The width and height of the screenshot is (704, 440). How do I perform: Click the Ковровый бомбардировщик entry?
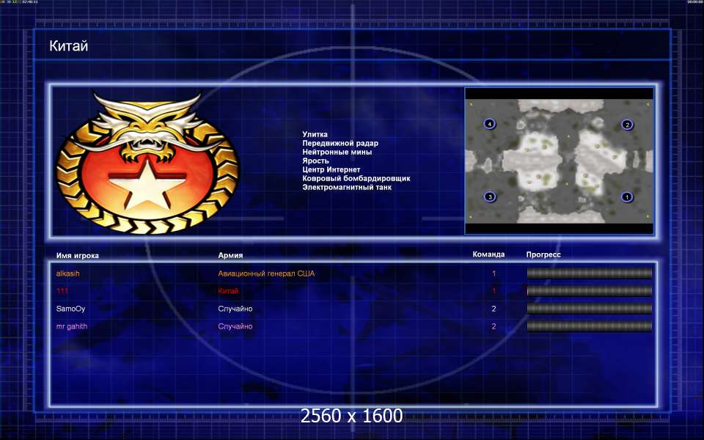click(356, 178)
